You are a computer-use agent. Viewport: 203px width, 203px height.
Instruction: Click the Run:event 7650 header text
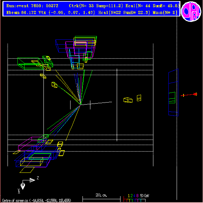click(x=32, y=6)
